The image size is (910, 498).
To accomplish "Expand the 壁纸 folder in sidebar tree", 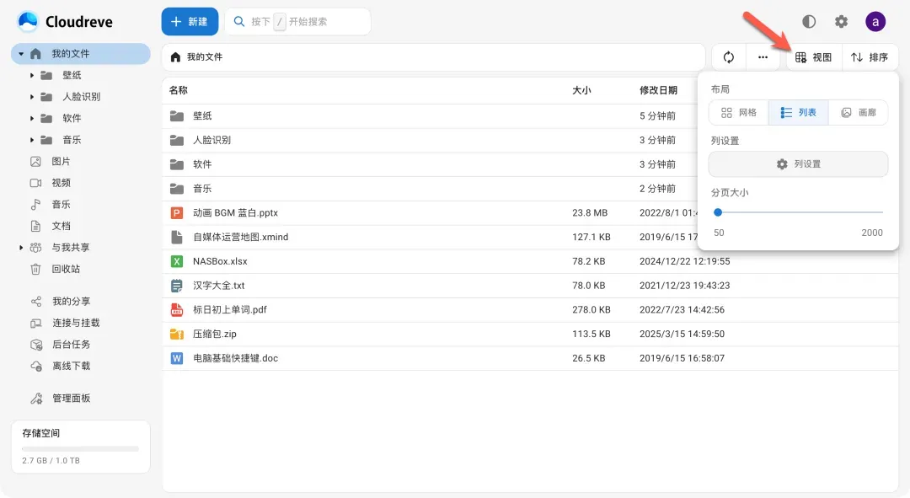I will (x=32, y=76).
